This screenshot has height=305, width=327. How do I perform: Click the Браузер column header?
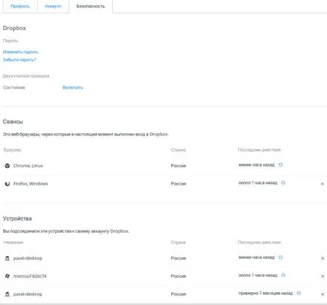tap(12, 150)
